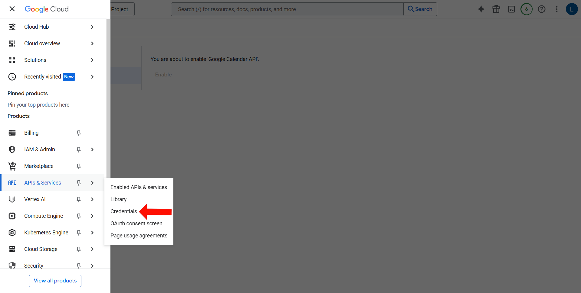Image resolution: width=581 pixels, height=293 pixels.
Task: Click the Recently visited clock icon
Action: click(12, 77)
